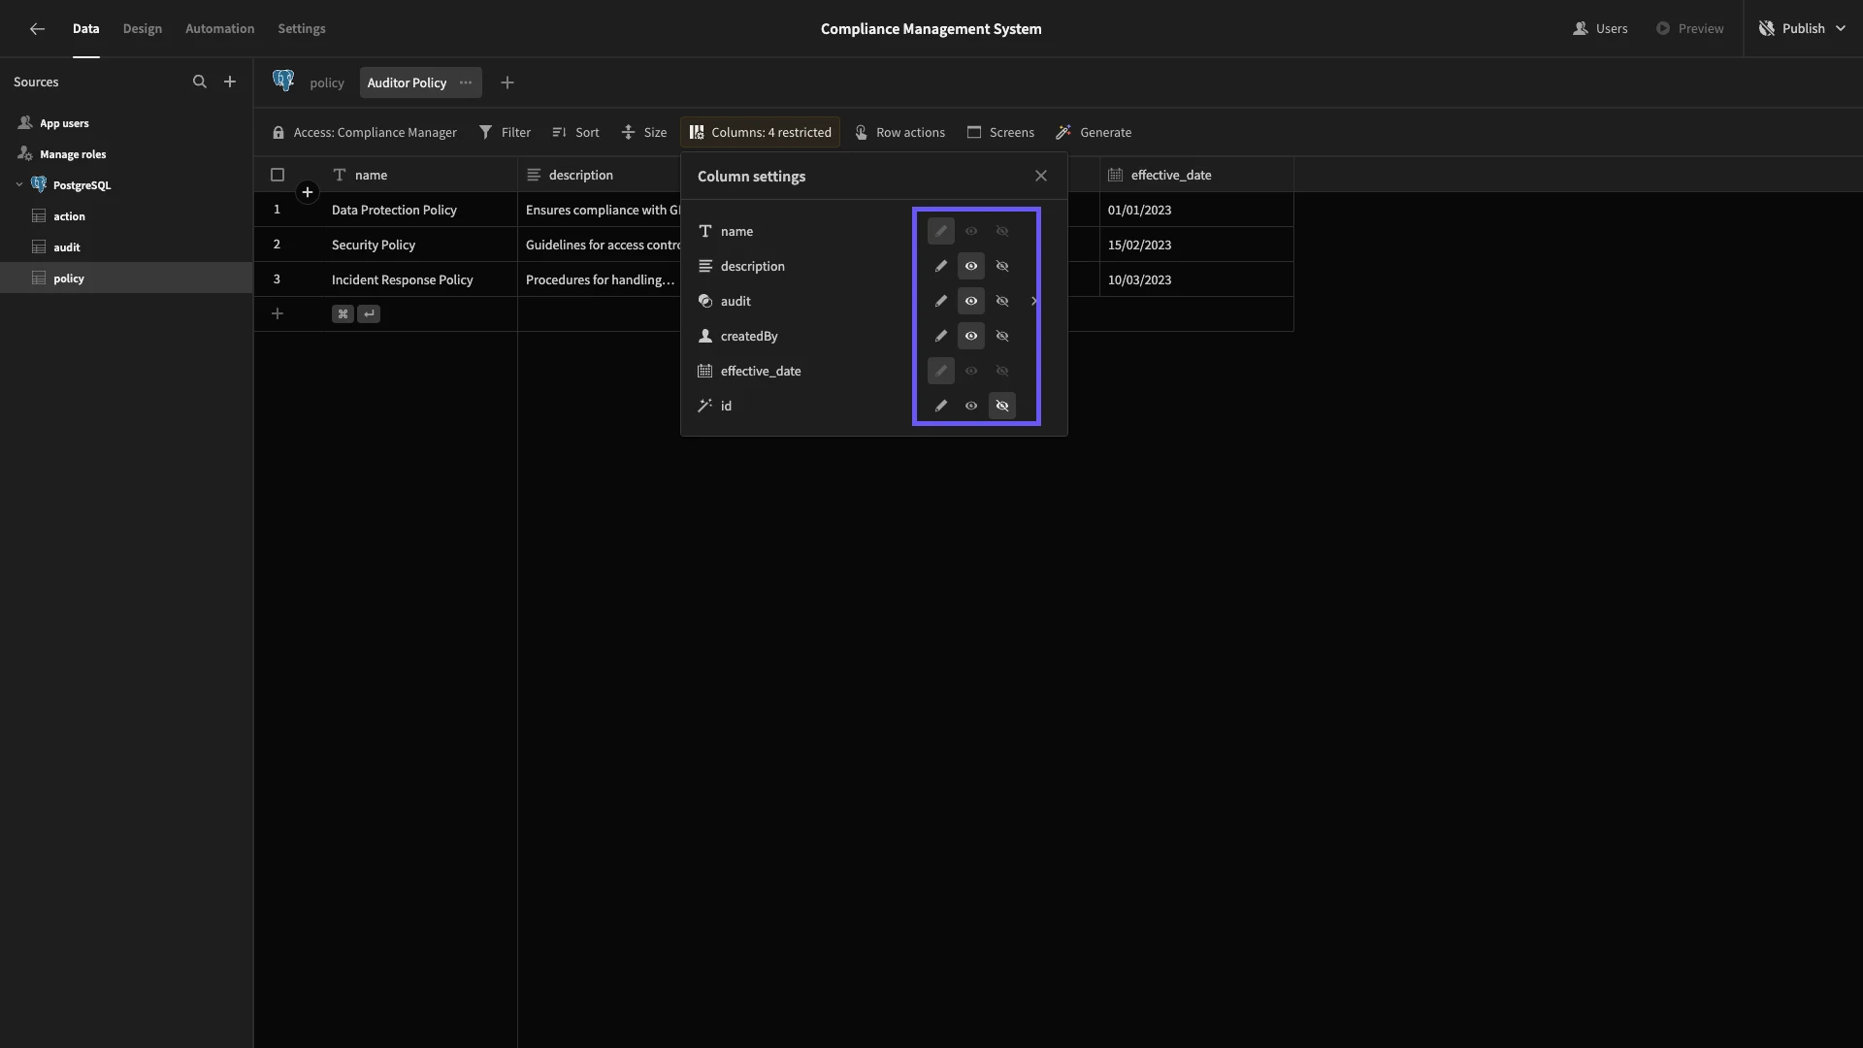This screenshot has width=1863, height=1048.
Task: Click the 15/02/2023 date cell
Action: 1196,246
